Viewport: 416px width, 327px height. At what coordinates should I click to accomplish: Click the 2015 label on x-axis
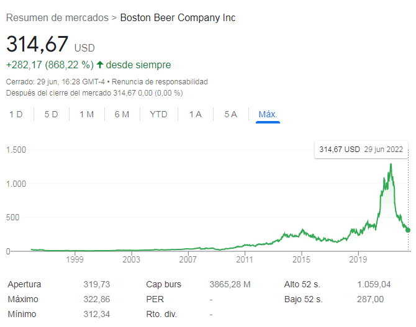point(301,259)
